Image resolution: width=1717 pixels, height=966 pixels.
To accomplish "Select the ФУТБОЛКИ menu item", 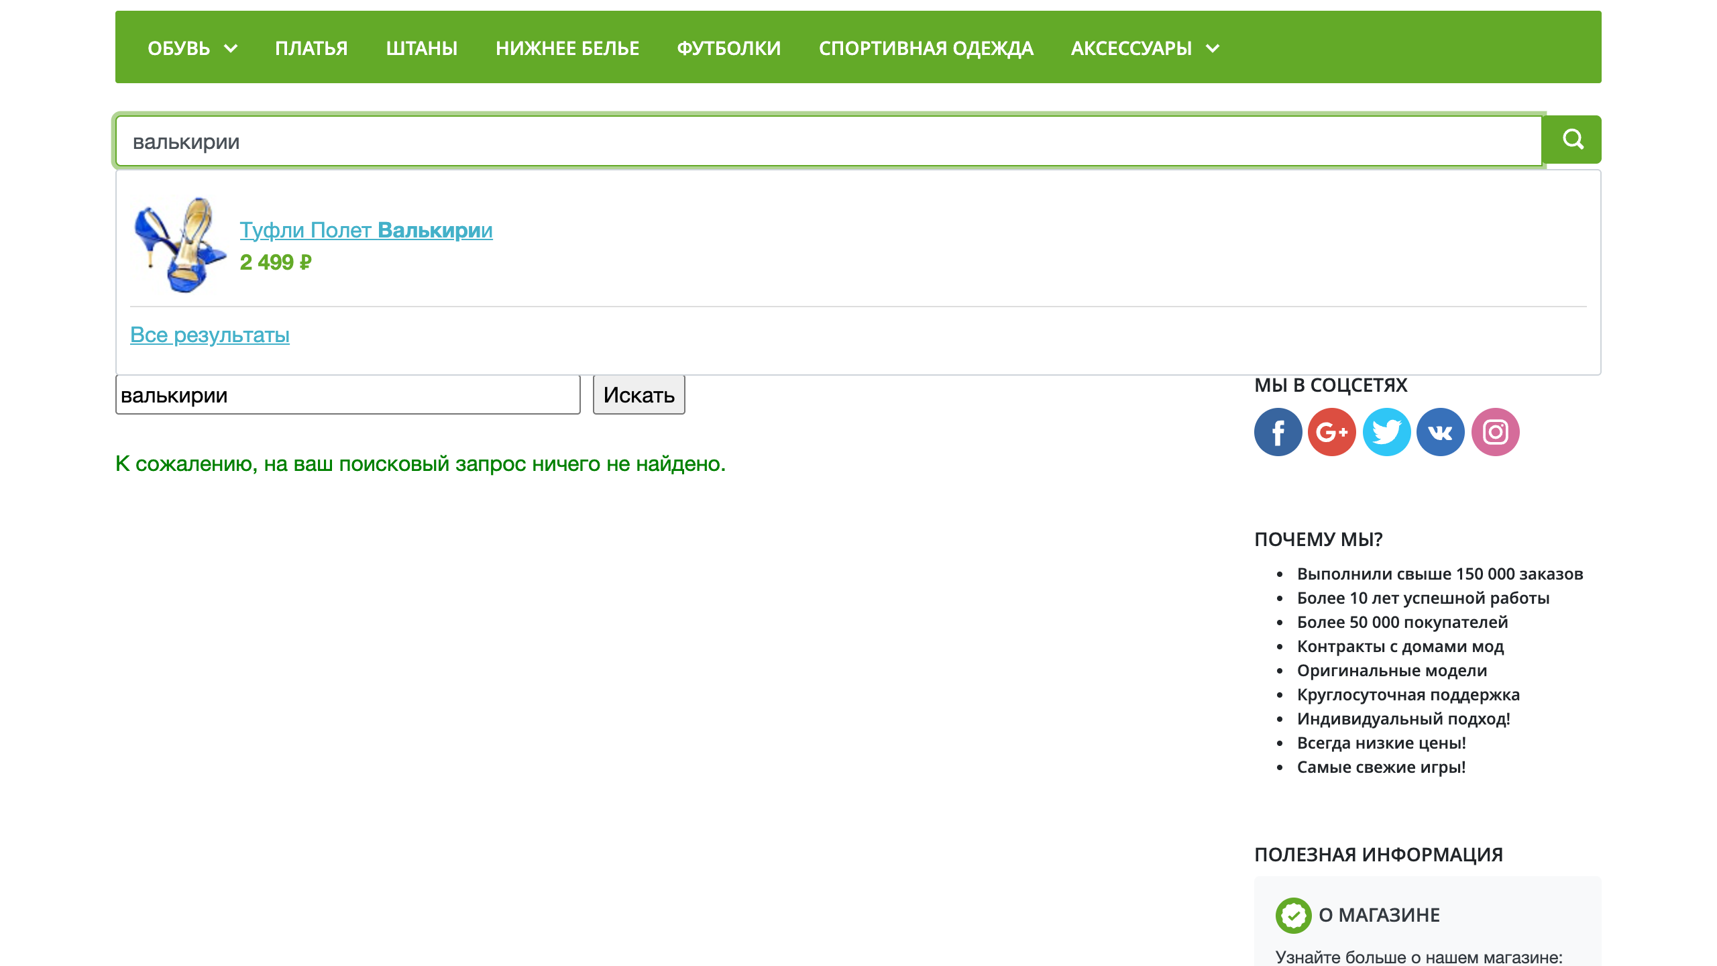I will coord(729,48).
